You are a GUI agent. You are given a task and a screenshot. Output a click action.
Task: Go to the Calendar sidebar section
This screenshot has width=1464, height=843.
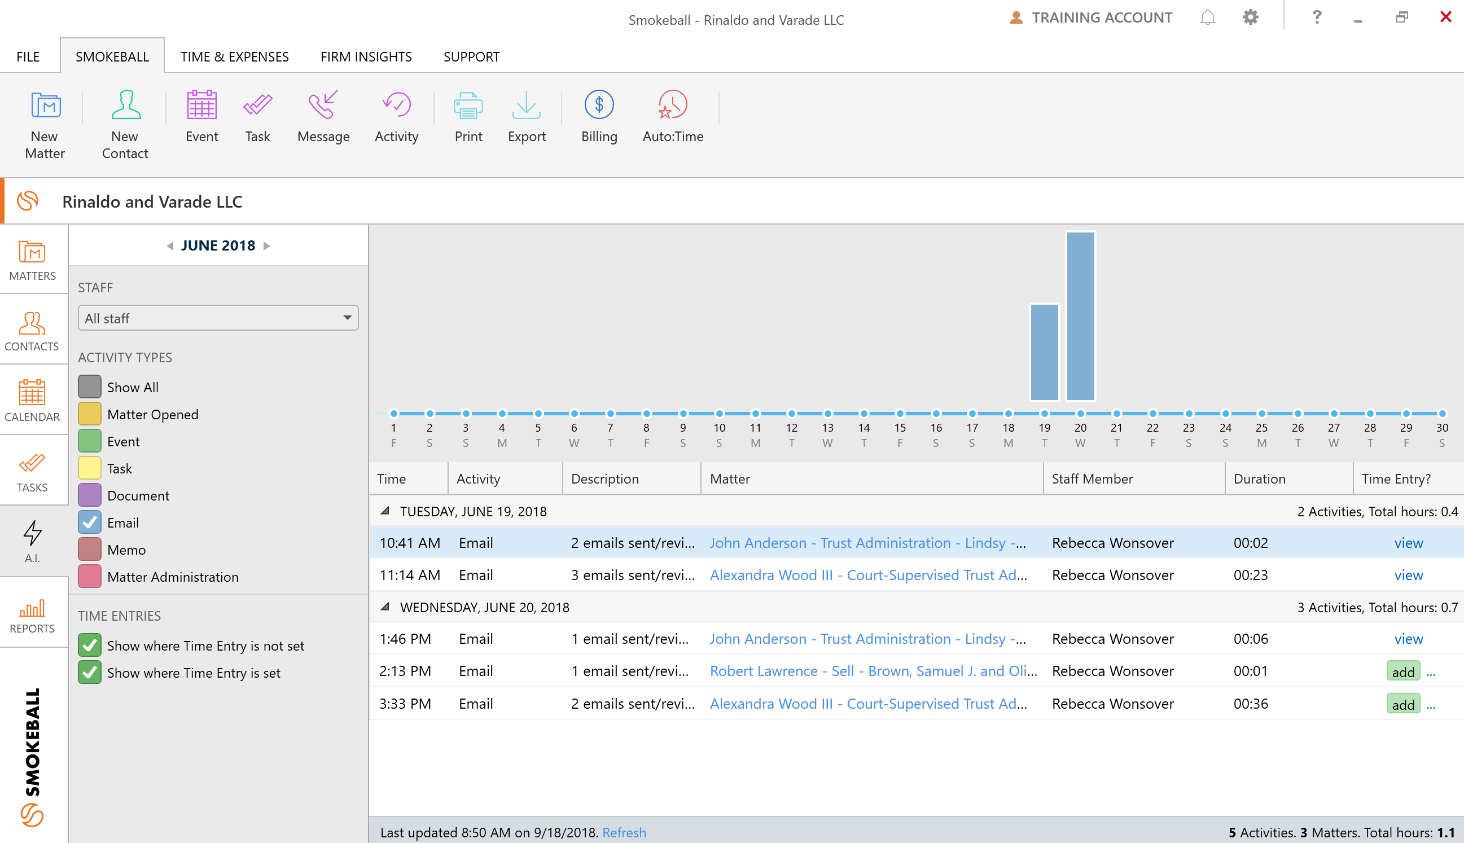[x=32, y=400]
